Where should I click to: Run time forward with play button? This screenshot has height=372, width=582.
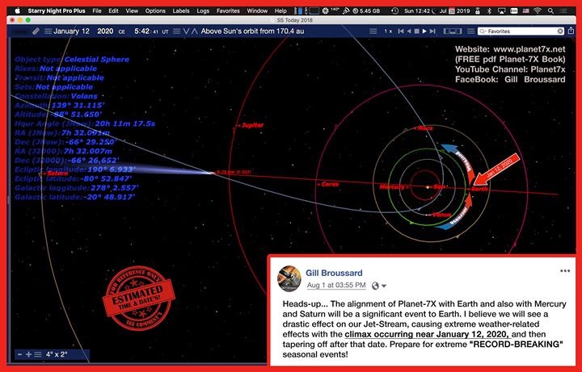click(424, 31)
